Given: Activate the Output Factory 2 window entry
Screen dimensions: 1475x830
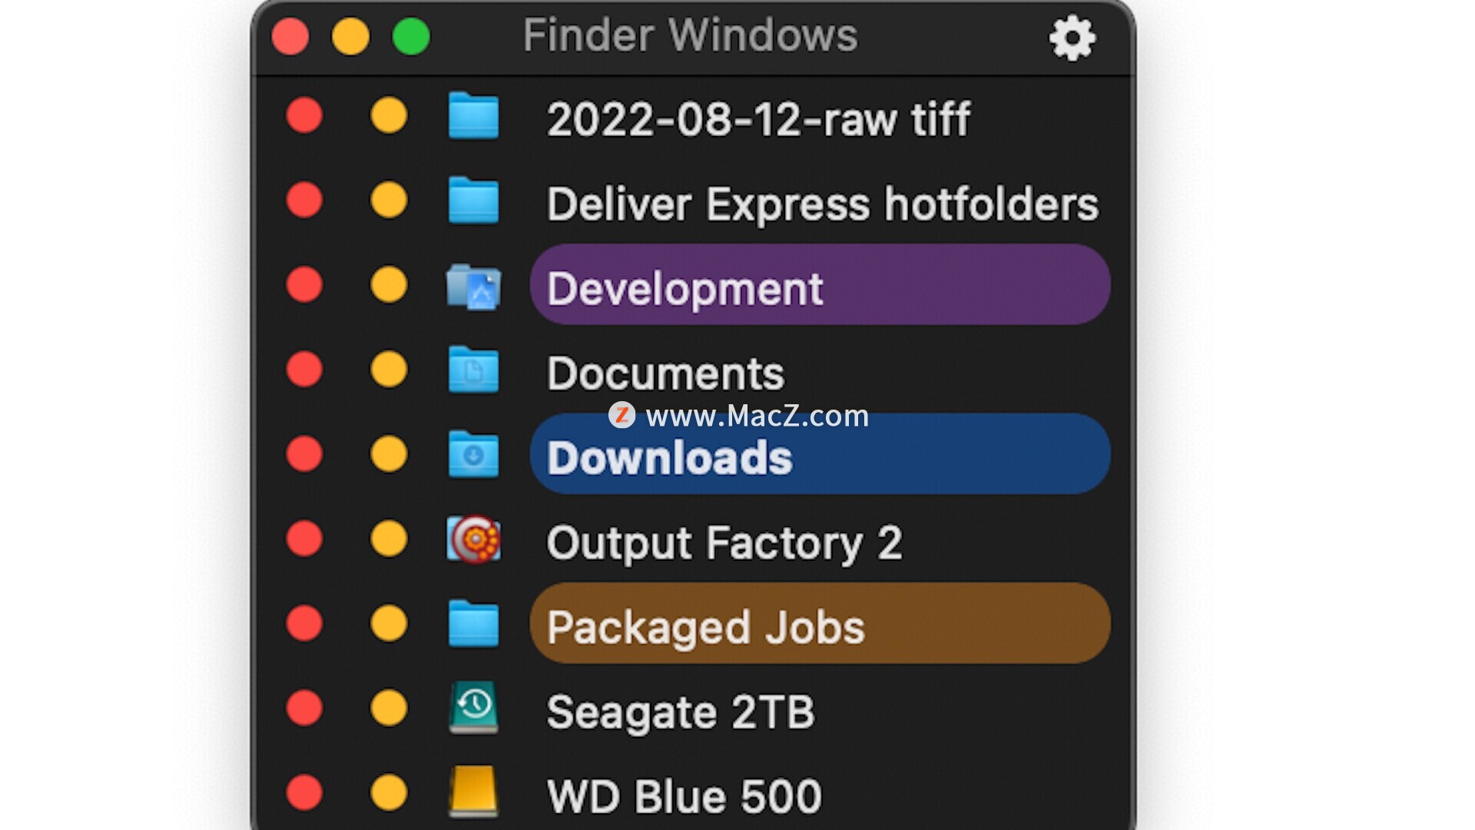Looking at the screenshot, I should [724, 543].
